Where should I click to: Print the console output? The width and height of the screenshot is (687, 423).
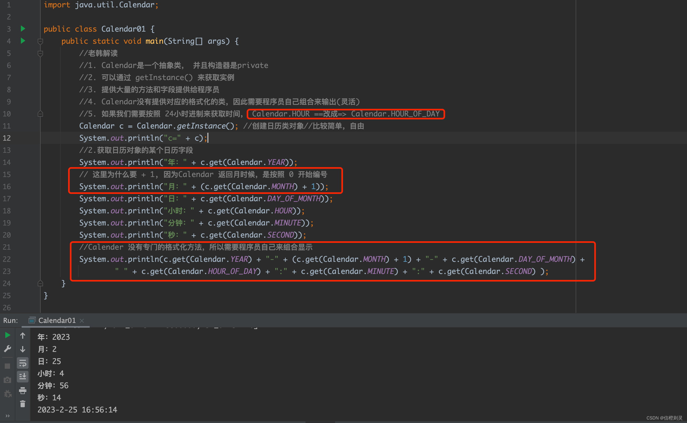pyautogui.click(x=23, y=391)
